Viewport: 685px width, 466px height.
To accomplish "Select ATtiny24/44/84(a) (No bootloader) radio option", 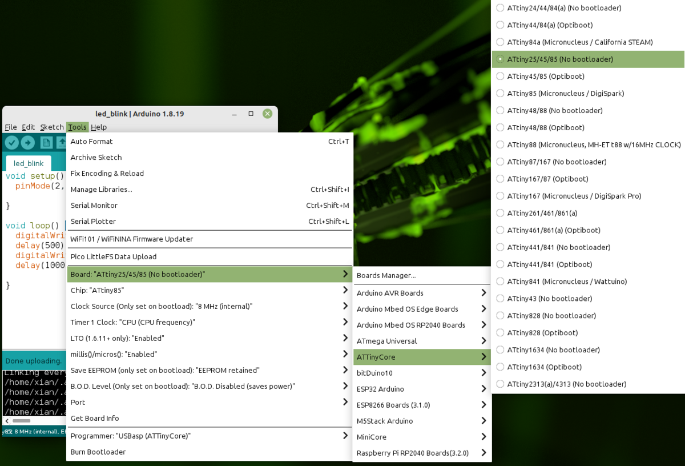I will pos(588,8).
